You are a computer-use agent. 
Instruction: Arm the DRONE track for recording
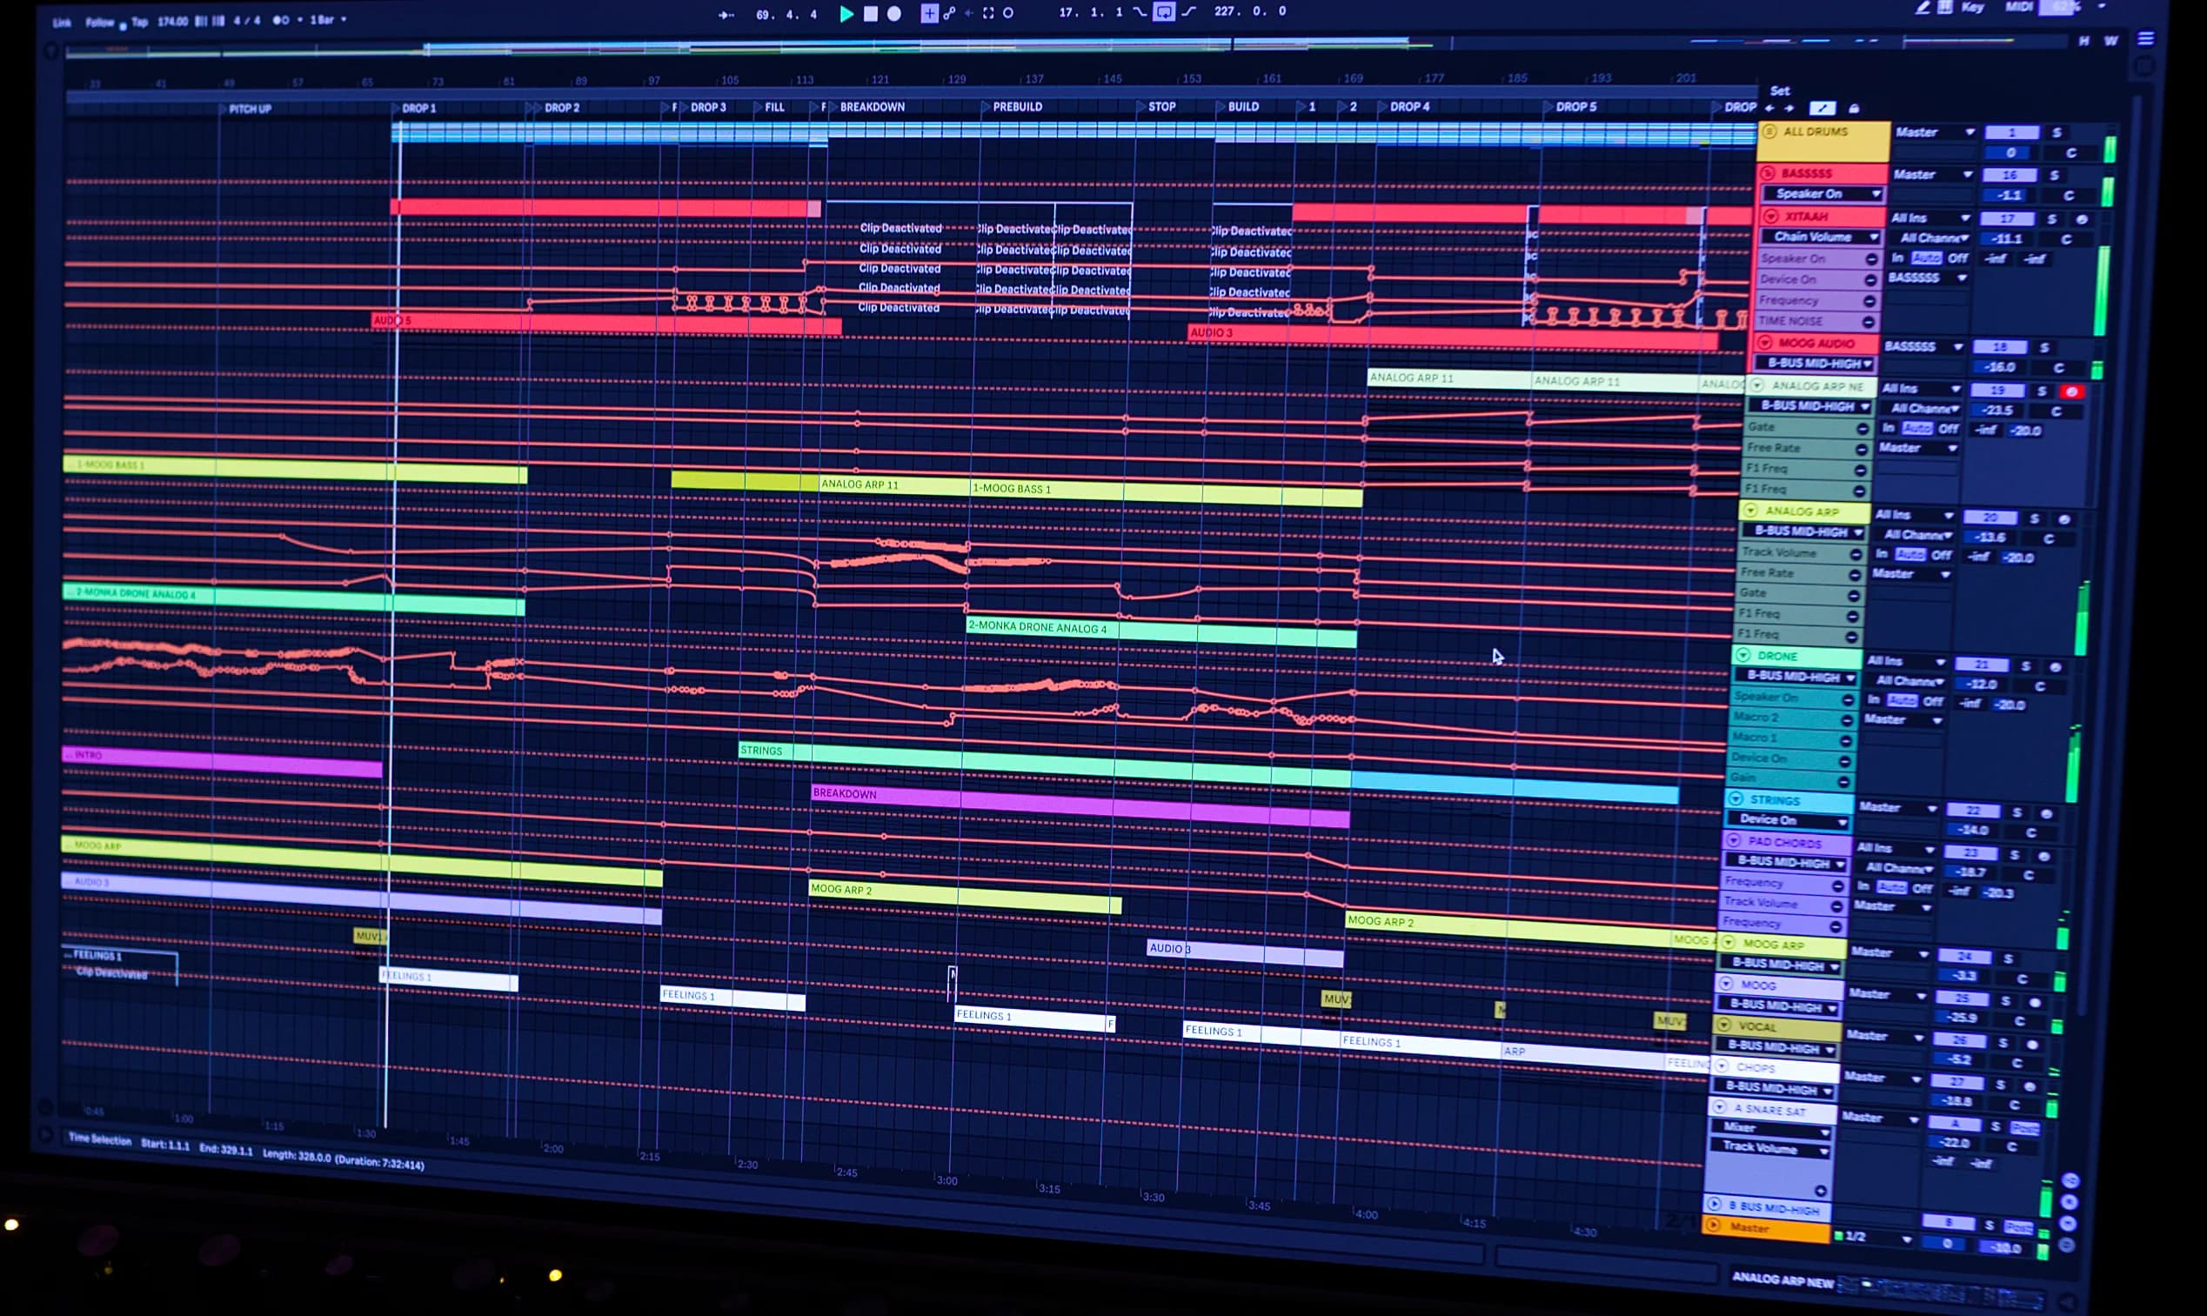click(x=2055, y=666)
